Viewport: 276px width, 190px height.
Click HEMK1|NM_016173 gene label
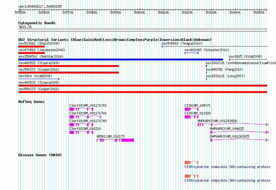point(110,136)
